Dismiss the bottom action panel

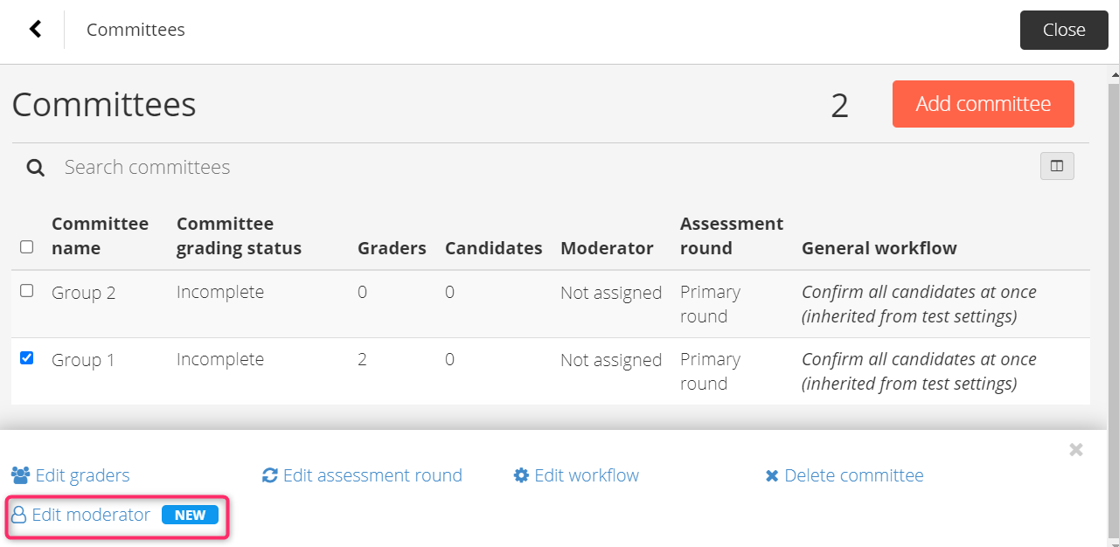point(1076,450)
